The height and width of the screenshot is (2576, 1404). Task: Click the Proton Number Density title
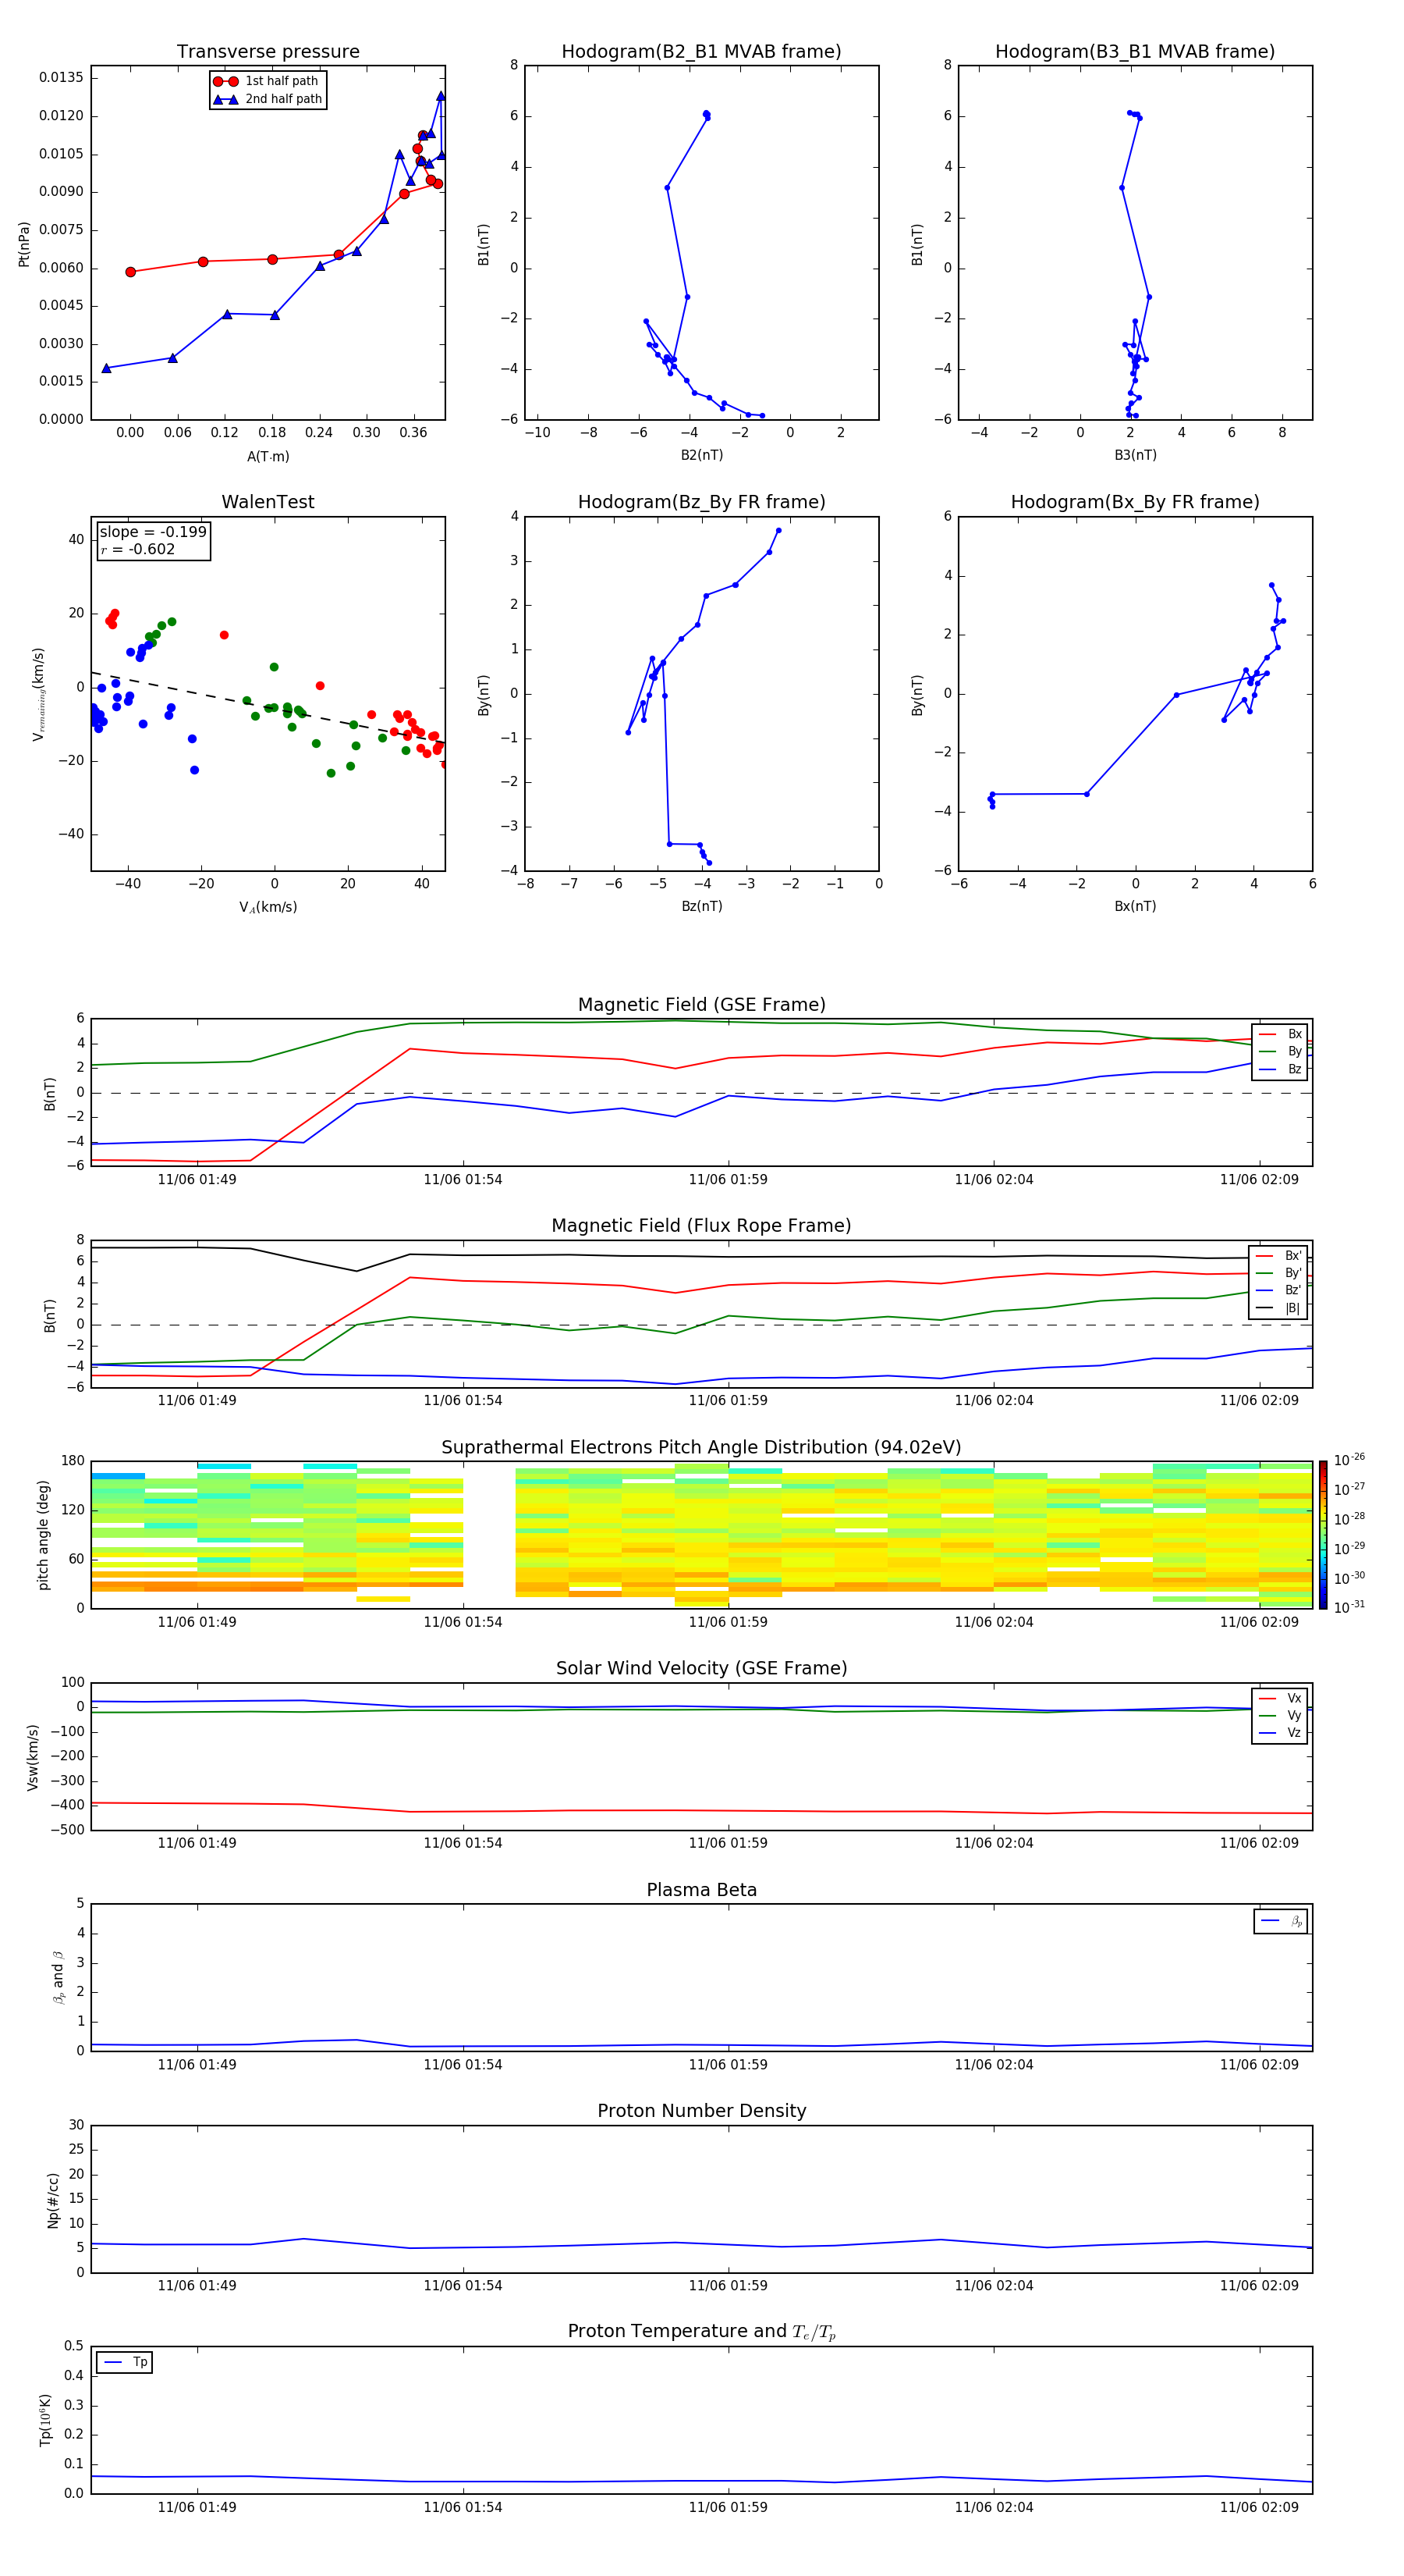[700, 2111]
